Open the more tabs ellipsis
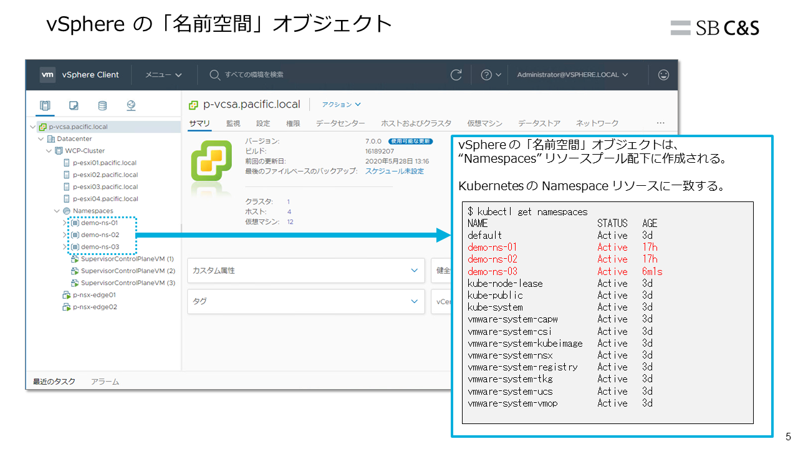This screenshot has width=798, height=449. coord(661,123)
